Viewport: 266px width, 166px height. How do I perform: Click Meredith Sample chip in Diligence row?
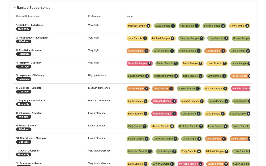click(164, 114)
